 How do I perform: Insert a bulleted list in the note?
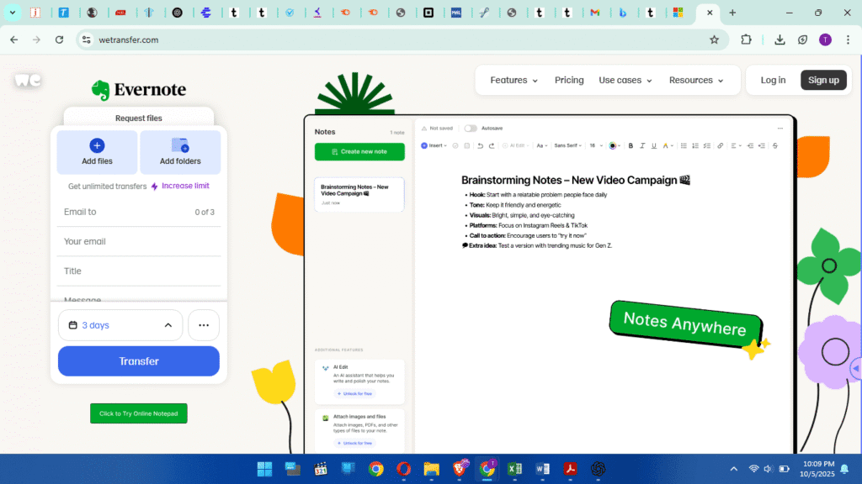(x=684, y=146)
